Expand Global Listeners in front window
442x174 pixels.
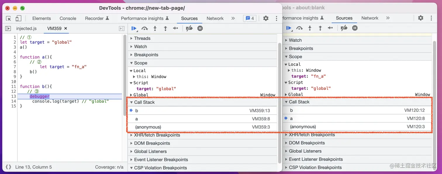[x=202, y=151]
